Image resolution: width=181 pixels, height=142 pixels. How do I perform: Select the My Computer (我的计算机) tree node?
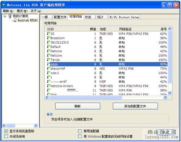(x=21, y=16)
